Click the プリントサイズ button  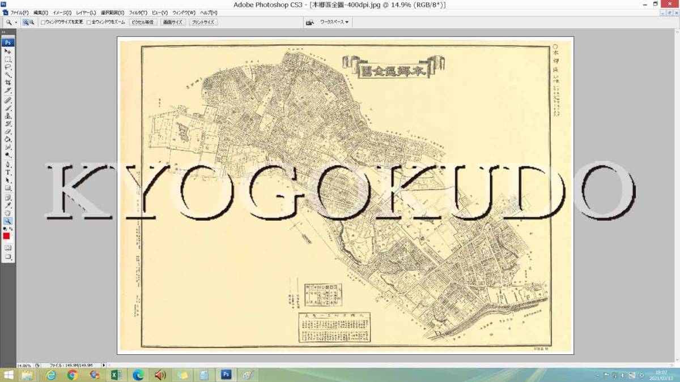203,22
